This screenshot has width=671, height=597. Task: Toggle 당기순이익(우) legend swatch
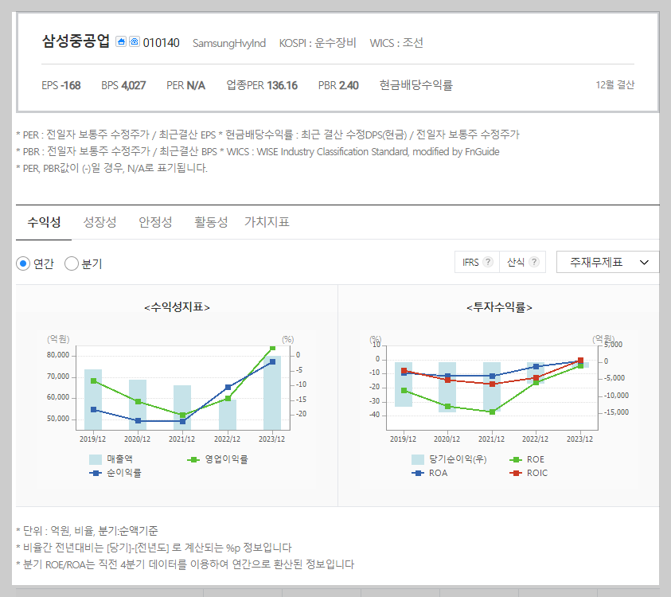point(418,459)
